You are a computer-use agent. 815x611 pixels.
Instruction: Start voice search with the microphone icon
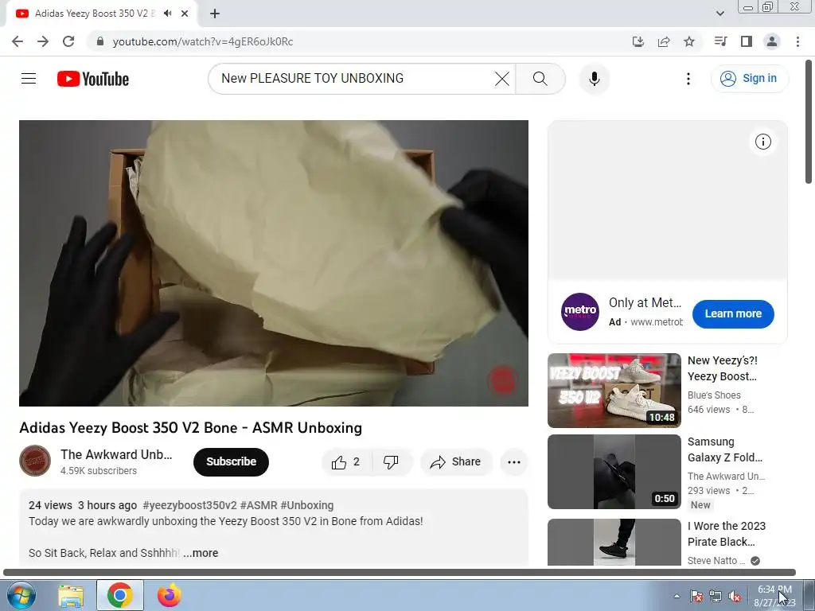[x=594, y=79]
